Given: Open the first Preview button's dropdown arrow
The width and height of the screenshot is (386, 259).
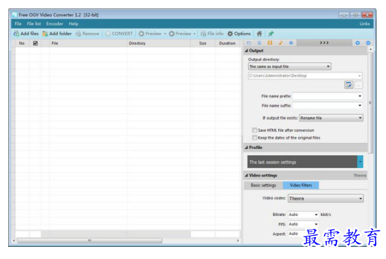Looking at the screenshot, I should point(165,33).
